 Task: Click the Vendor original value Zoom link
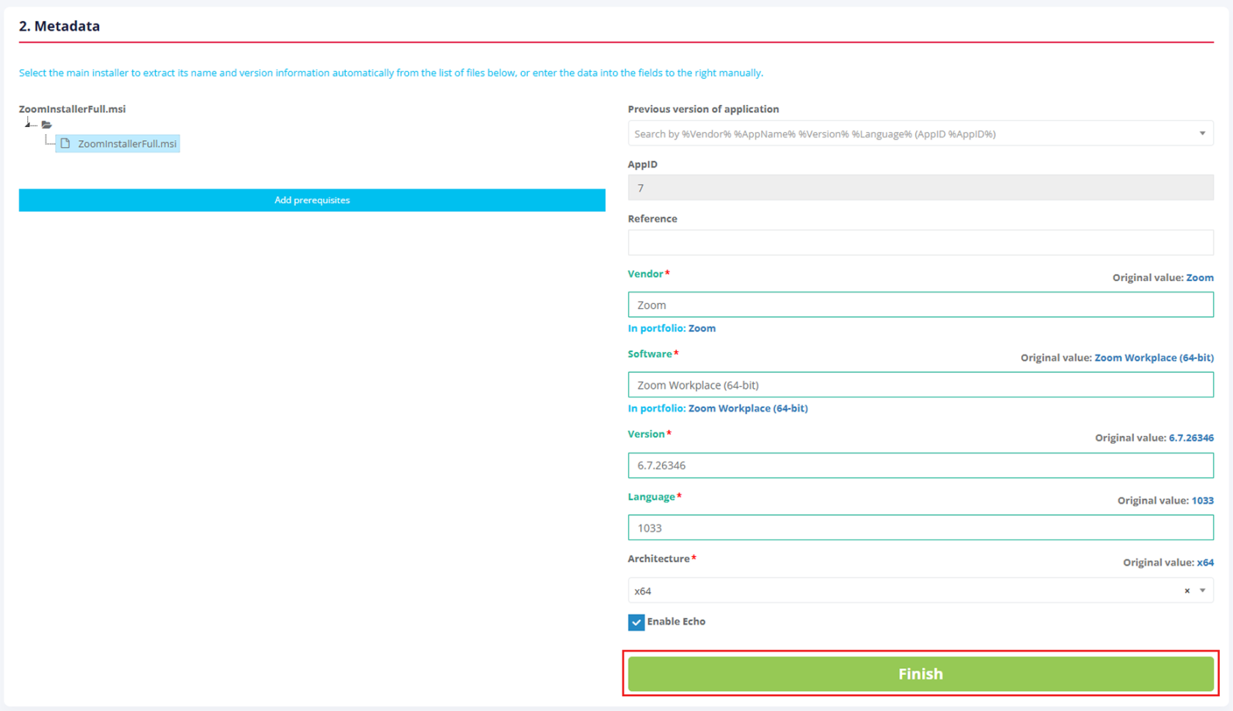click(x=1199, y=277)
